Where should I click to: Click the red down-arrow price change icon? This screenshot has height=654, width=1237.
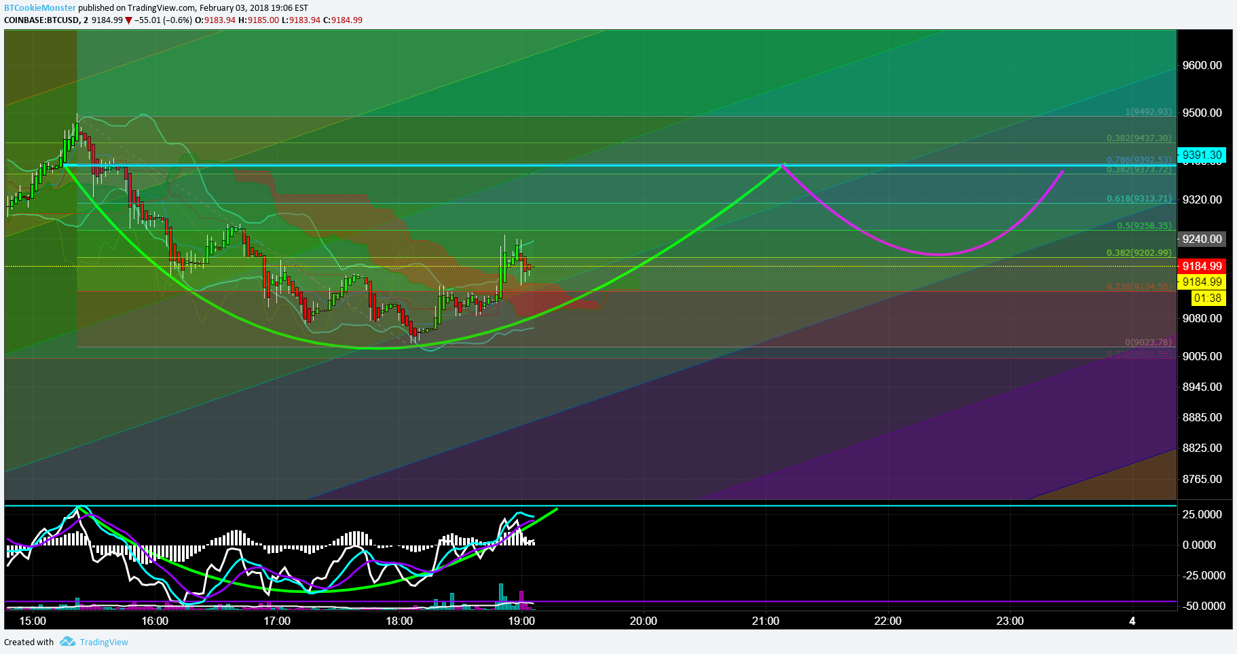click(128, 20)
